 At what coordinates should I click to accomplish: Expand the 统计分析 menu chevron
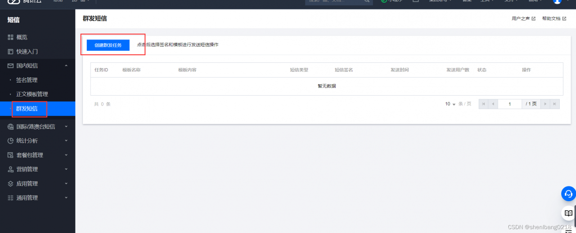coord(66,141)
